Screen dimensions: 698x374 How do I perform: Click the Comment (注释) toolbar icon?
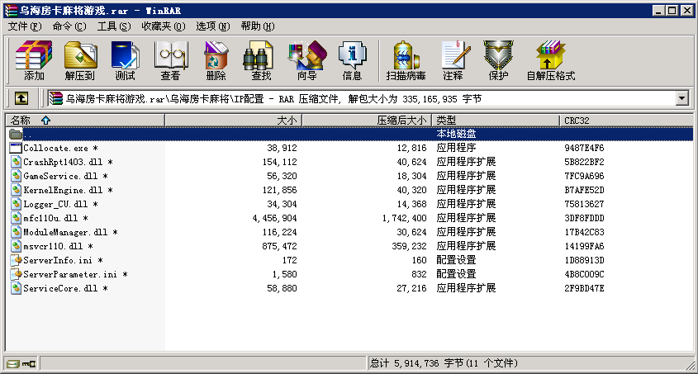(x=453, y=60)
